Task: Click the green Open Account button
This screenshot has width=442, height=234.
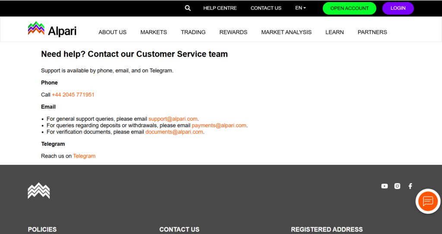Action: coord(349,8)
